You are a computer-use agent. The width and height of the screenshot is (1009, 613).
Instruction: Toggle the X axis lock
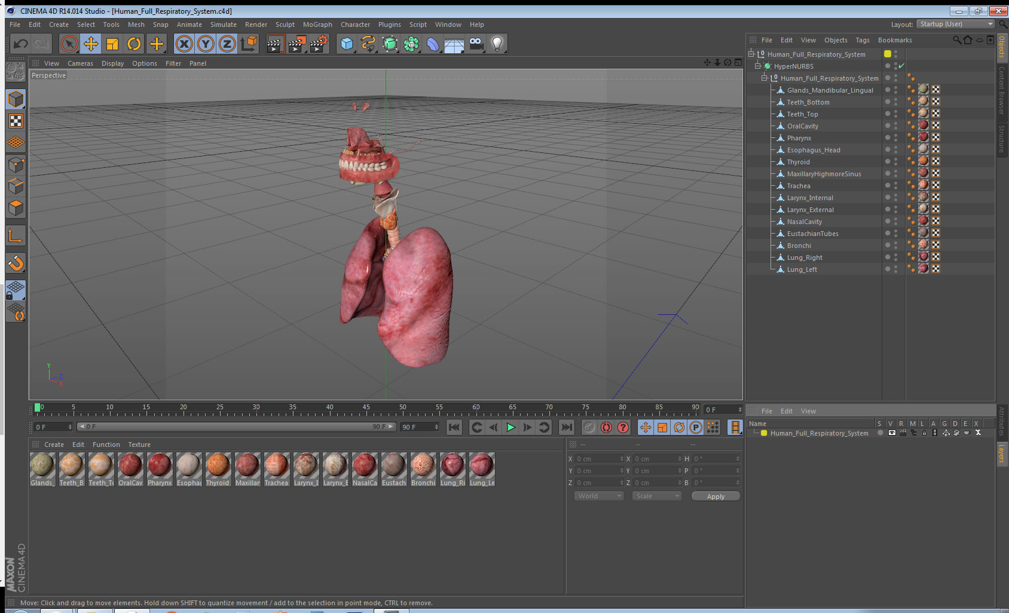(x=184, y=44)
